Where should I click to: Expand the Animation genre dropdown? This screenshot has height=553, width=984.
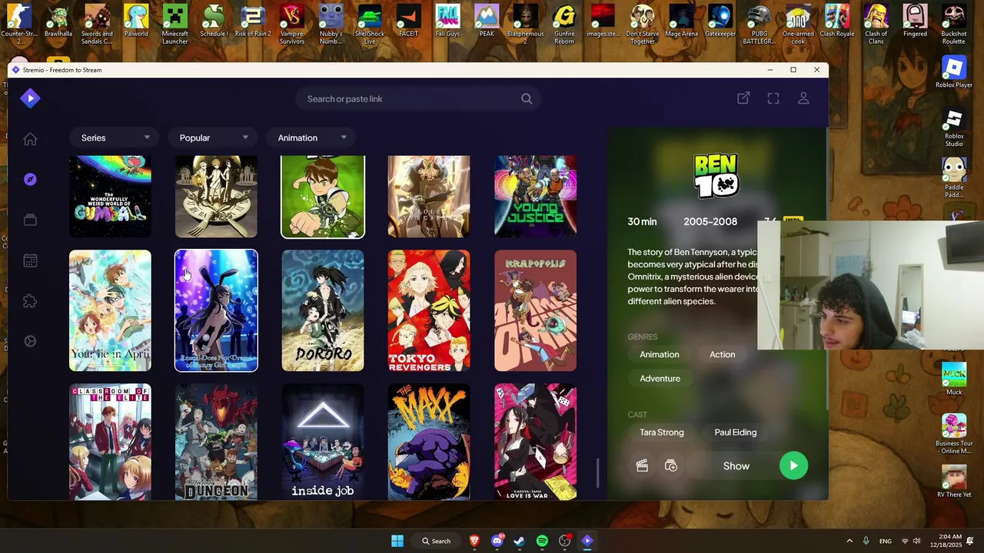click(x=311, y=137)
